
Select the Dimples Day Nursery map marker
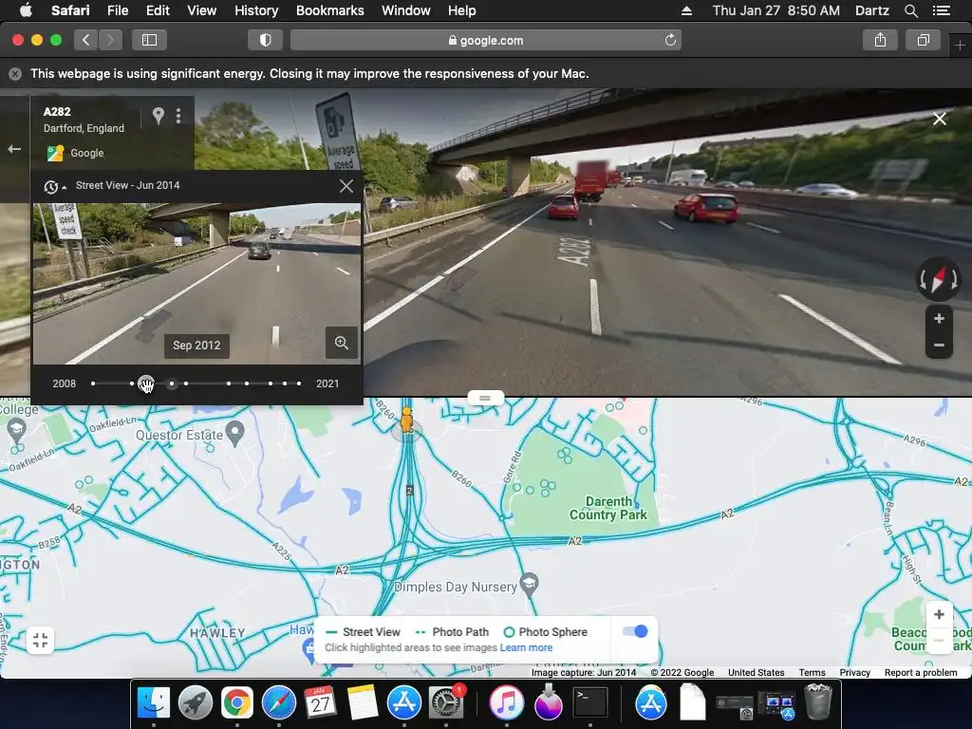tap(529, 584)
